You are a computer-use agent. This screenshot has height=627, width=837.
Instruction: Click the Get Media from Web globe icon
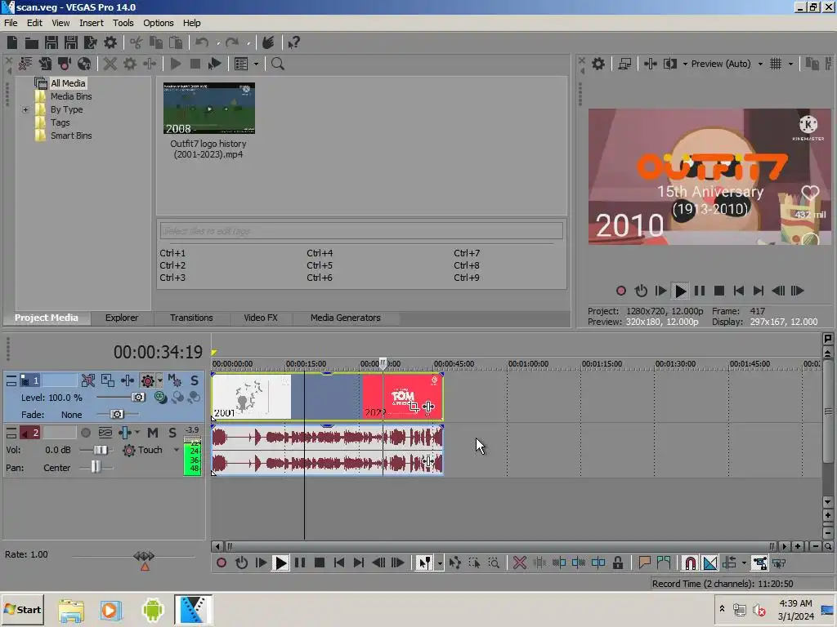pos(84,64)
